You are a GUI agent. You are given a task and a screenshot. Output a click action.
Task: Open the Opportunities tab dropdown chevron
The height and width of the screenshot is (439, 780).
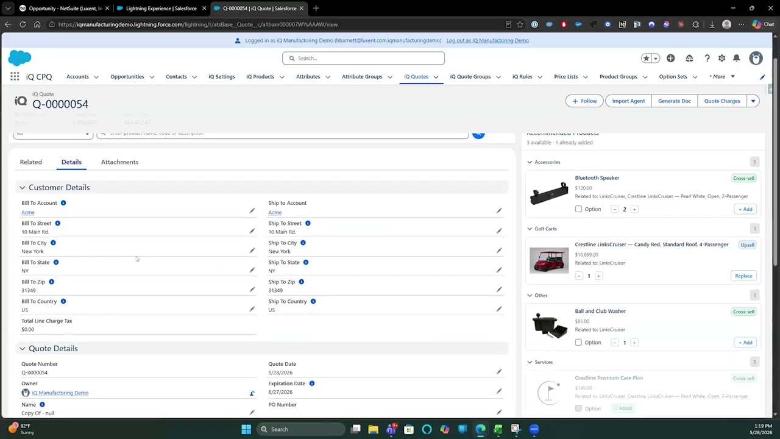pyautogui.click(x=152, y=77)
